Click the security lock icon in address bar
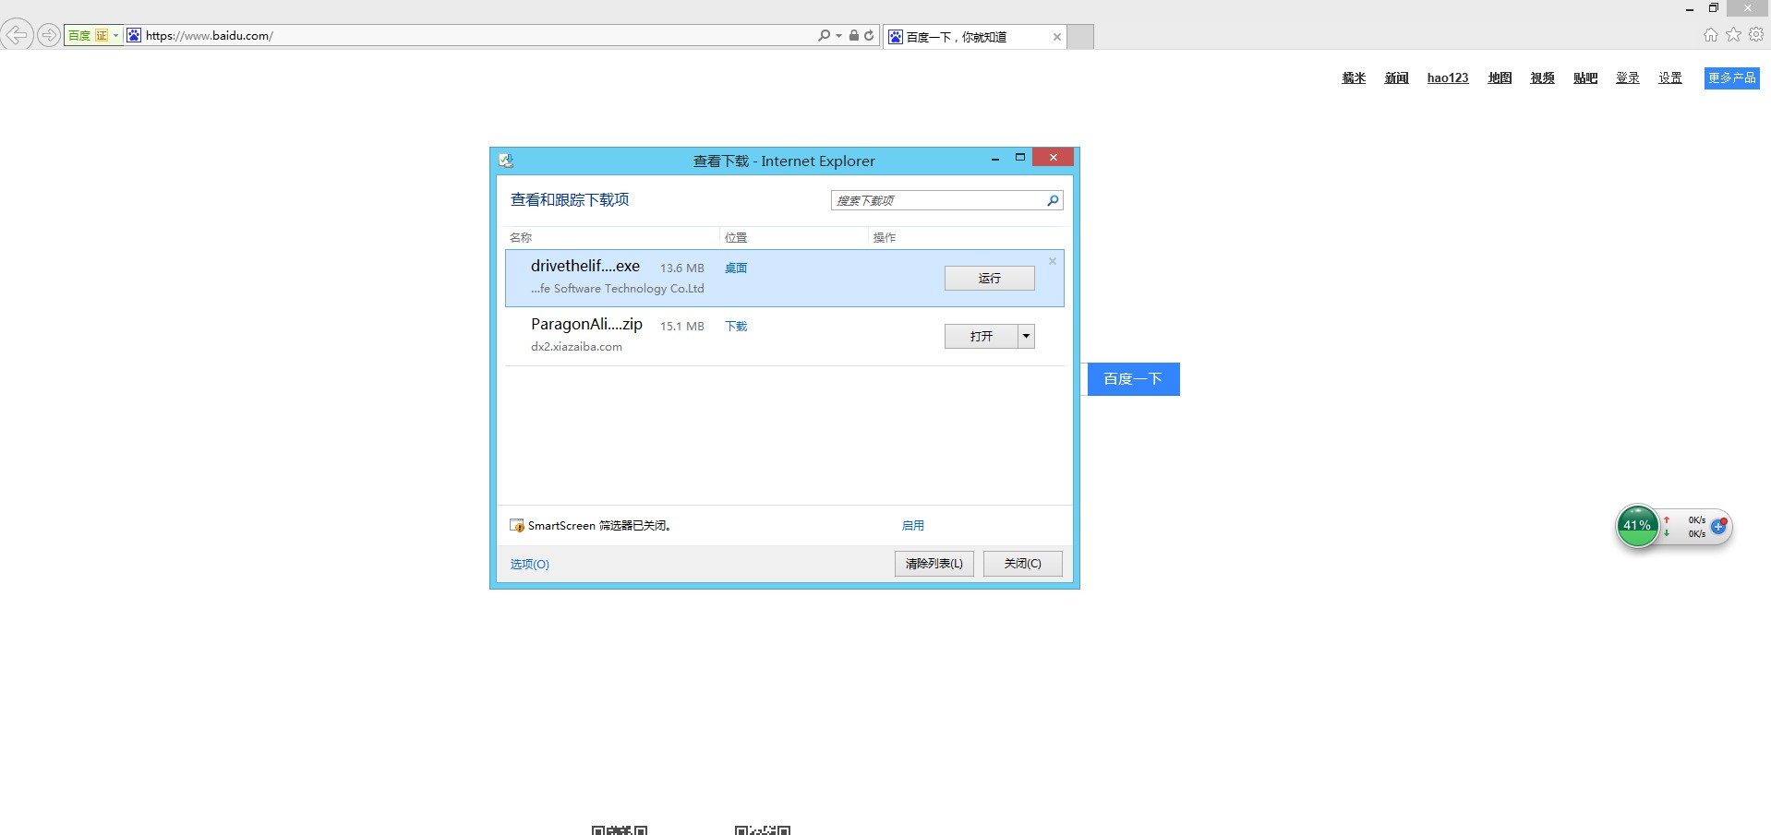 [x=854, y=35]
